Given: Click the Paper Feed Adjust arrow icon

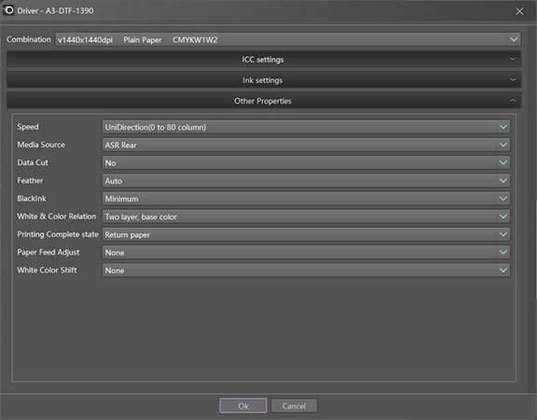Looking at the screenshot, I should tap(503, 252).
